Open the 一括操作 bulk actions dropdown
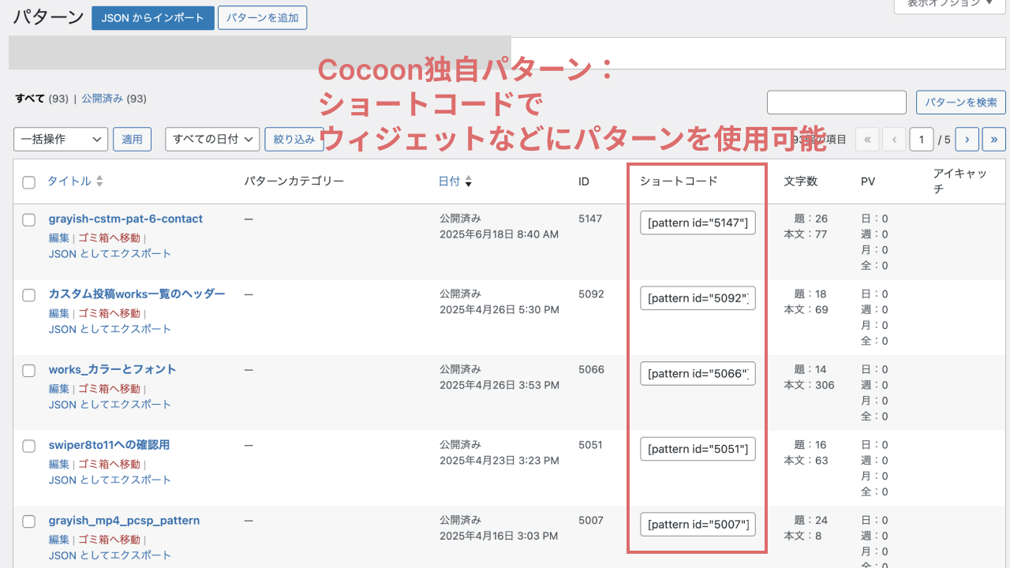 tap(61, 139)
